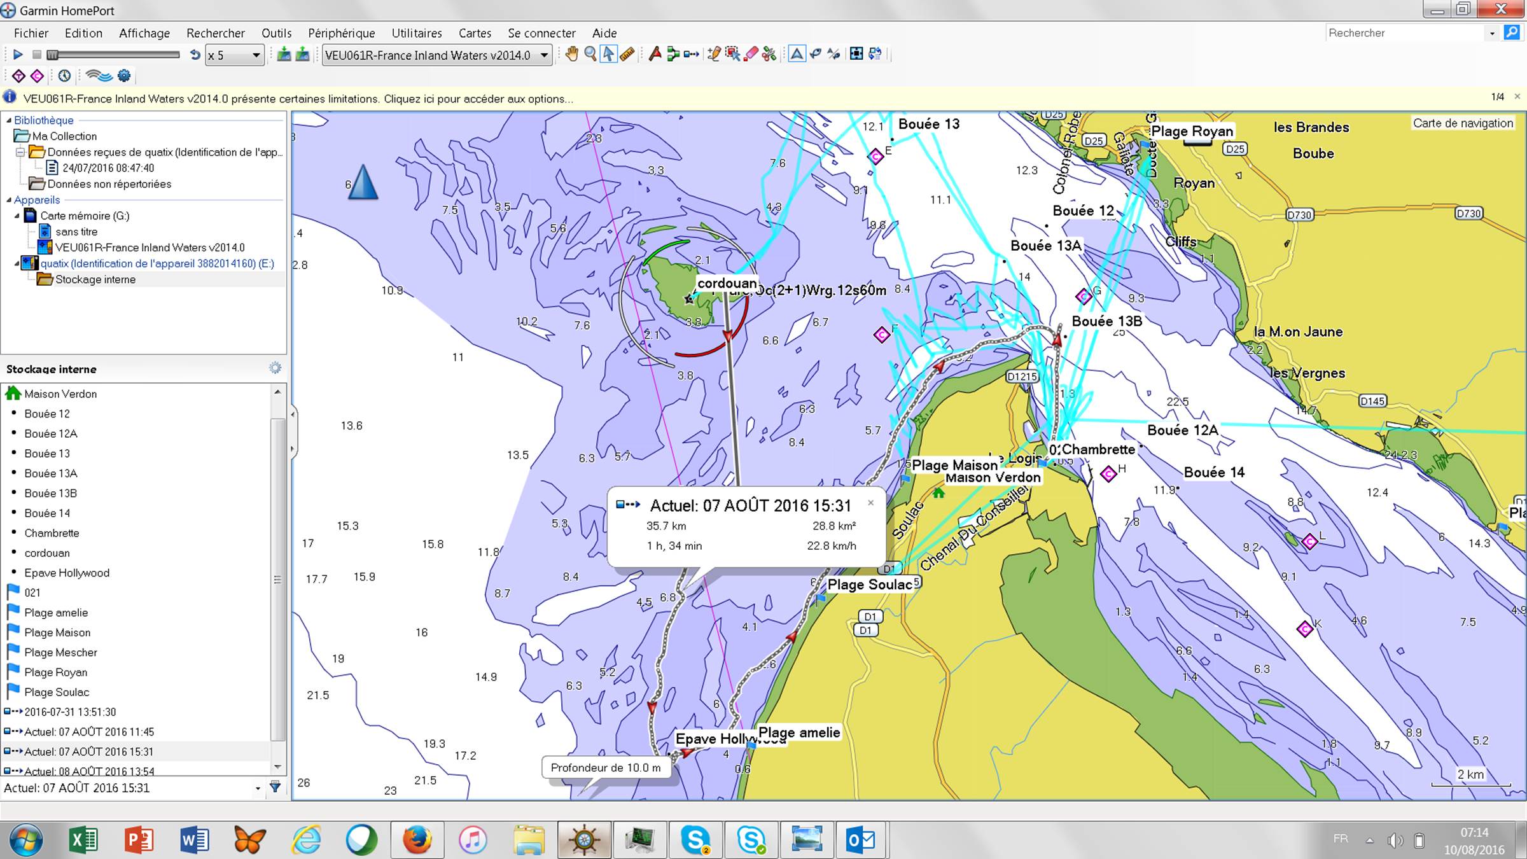Click in the Rechercher search field

(1405, 33)
